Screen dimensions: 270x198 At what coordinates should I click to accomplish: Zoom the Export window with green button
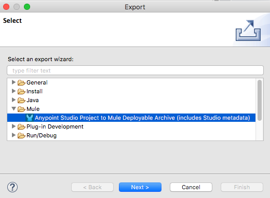click(27, 7)
